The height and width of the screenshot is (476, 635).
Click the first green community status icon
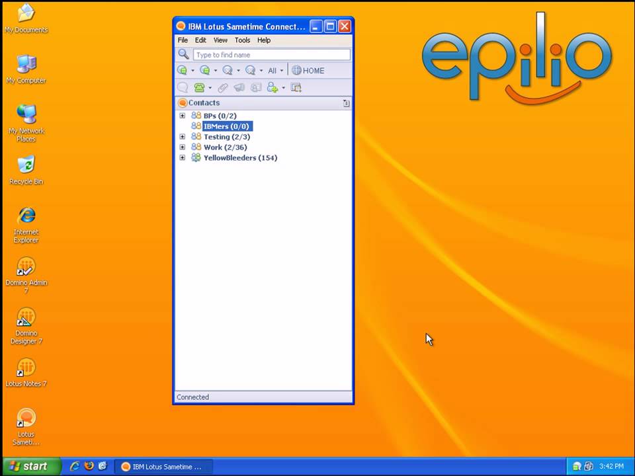click(183, 71)
